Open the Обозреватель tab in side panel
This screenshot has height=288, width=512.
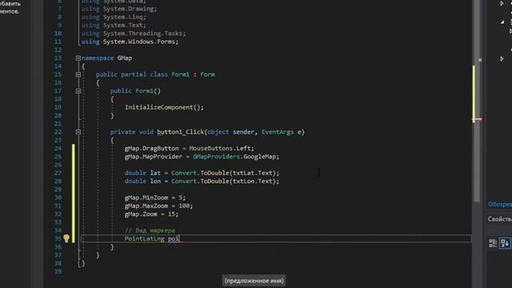(499, 205)
